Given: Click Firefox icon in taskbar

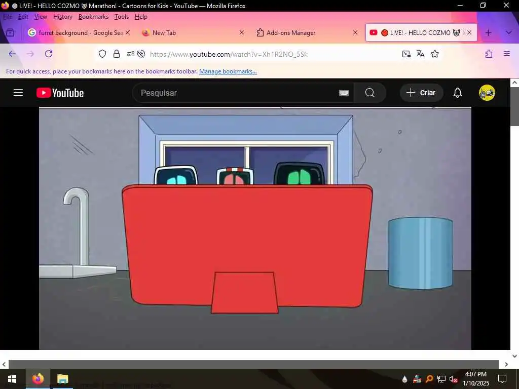Looking at the screenshot, I should point(38,379).
